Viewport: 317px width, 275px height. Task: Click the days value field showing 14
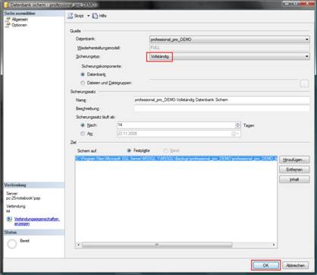[x=176, y=125]
